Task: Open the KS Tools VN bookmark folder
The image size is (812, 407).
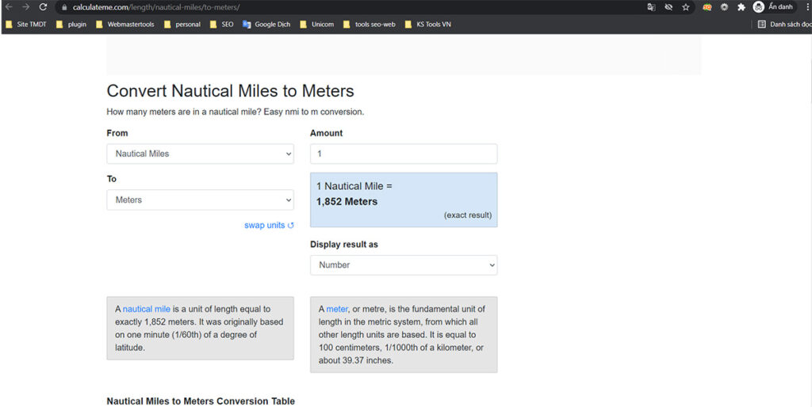Action: 427,25
